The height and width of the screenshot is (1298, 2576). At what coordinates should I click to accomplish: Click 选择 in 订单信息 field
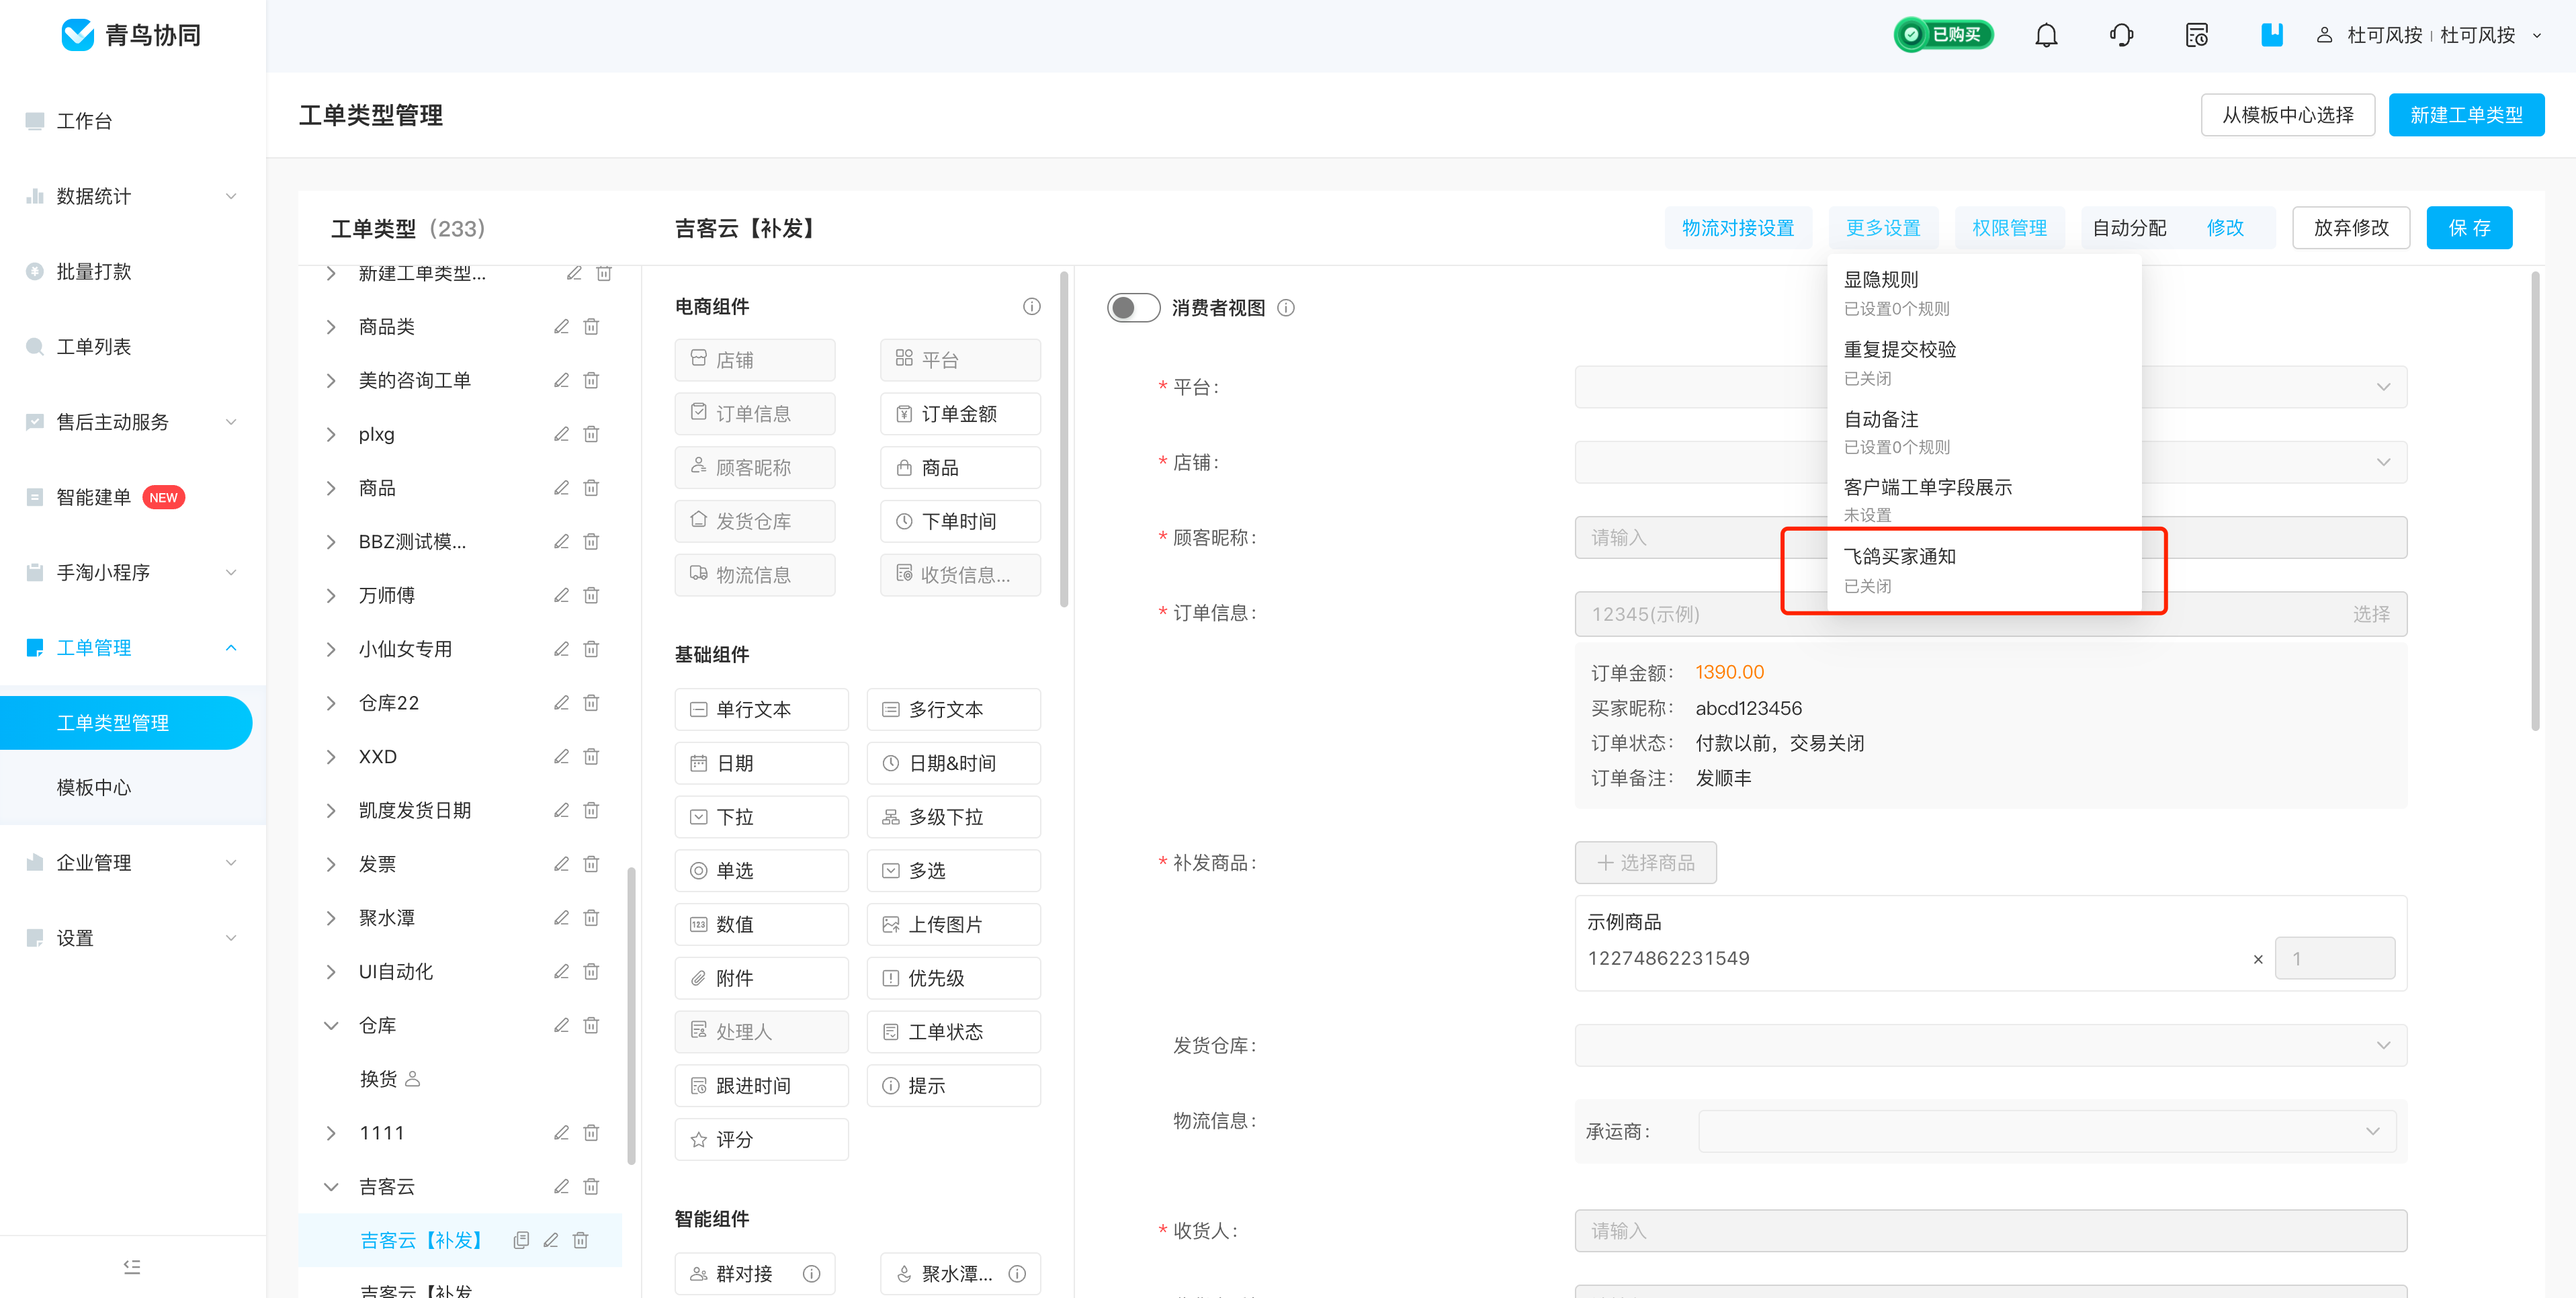2370,614
